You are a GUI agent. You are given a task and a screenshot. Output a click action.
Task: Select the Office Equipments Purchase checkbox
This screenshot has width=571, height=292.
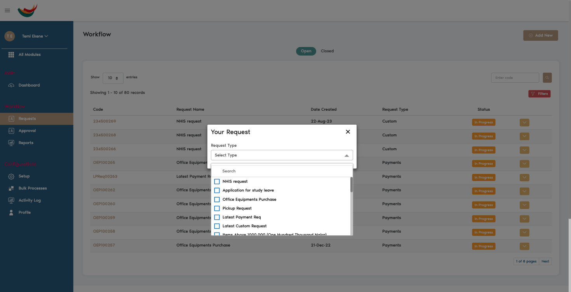tap(217, 199)
